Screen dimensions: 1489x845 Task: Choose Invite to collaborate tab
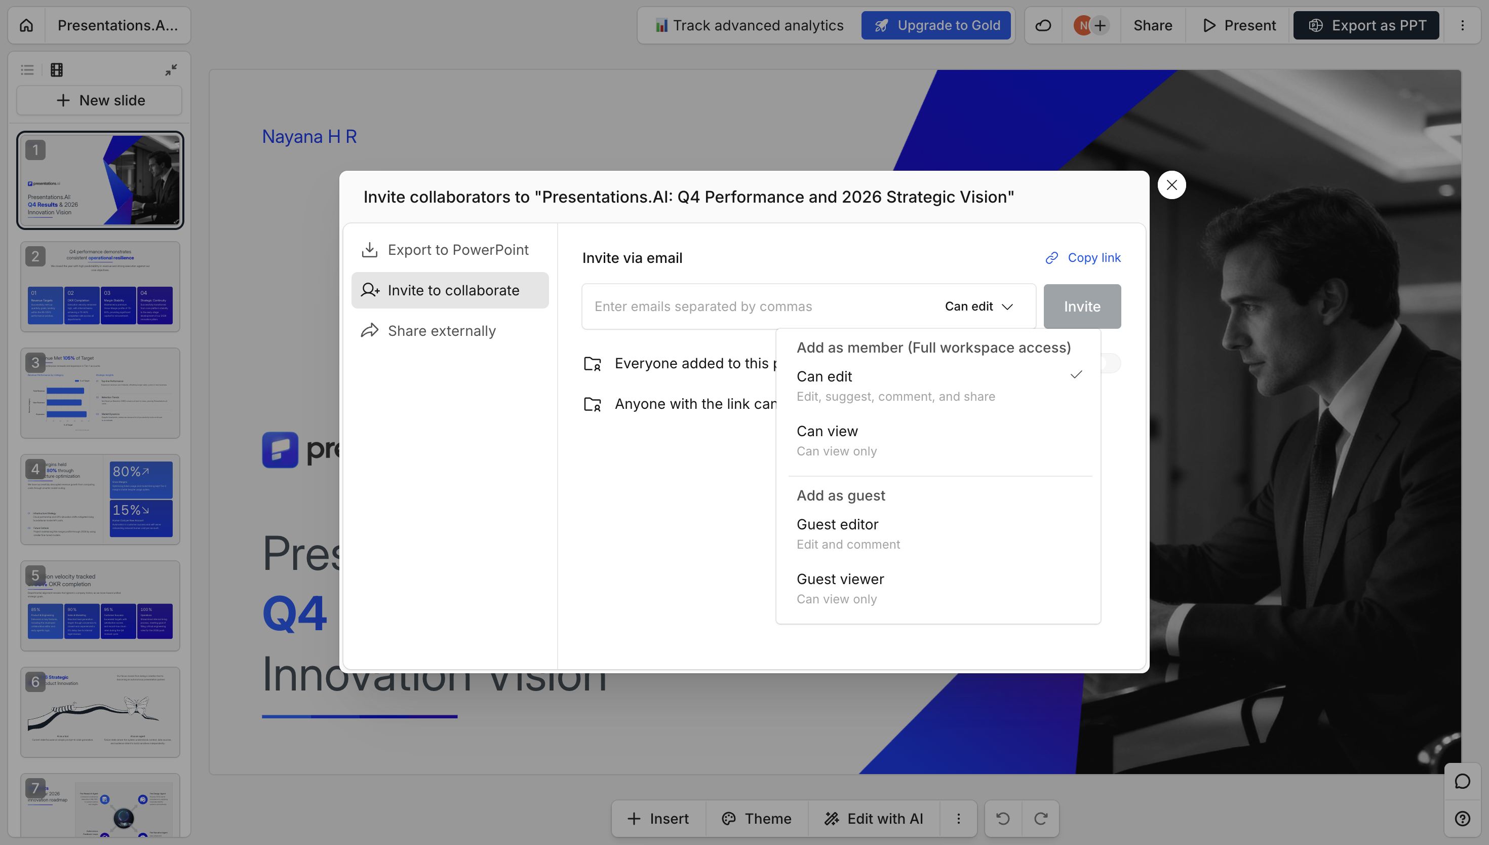[x=450, y=290]
